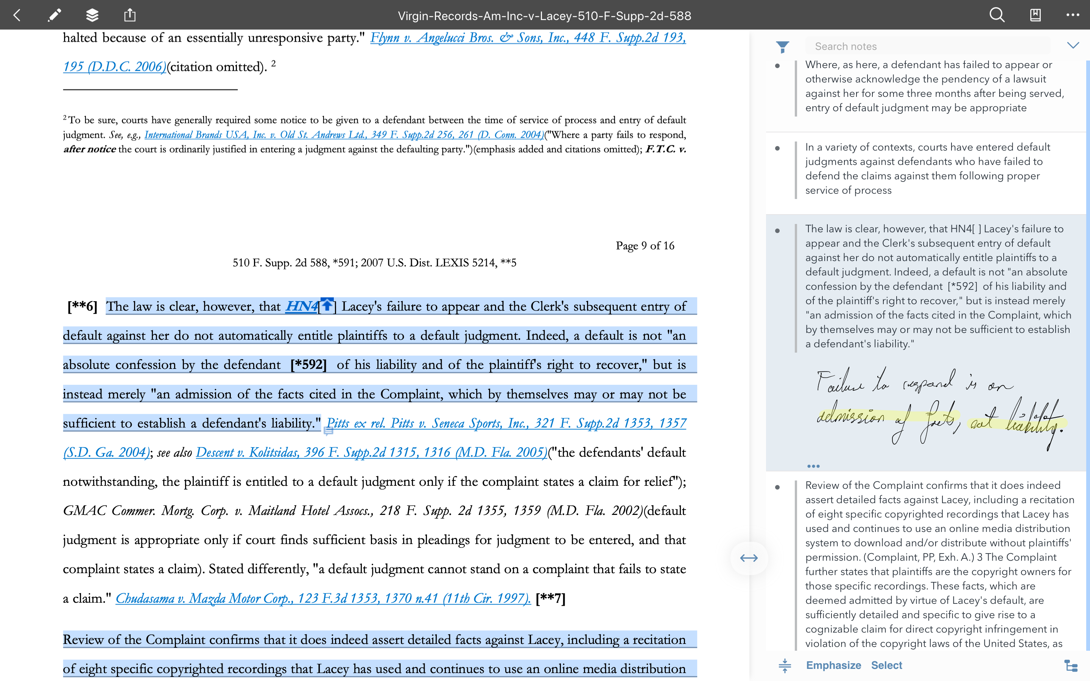Tap the share/export icon
The width and height of the screenshot is (1090, 681).
130,15
